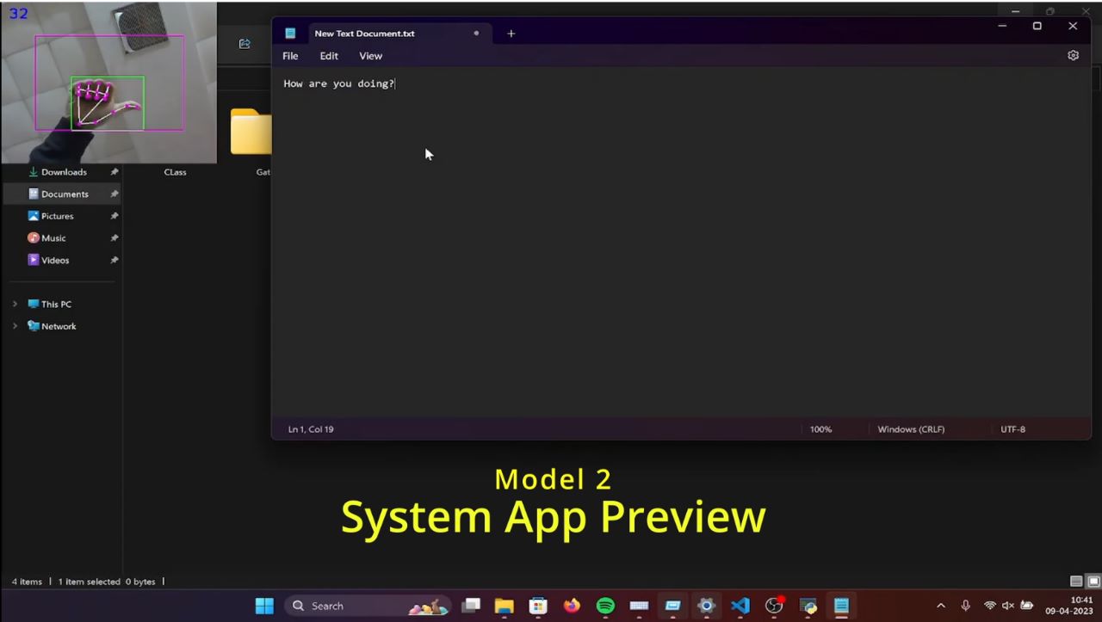Switch Explorer to details view icon

1075,582
